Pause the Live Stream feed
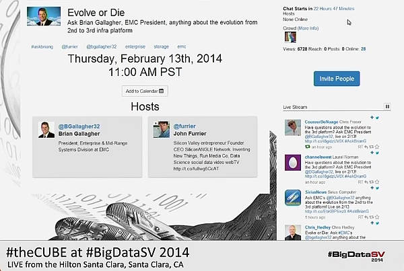 [387, 106]
